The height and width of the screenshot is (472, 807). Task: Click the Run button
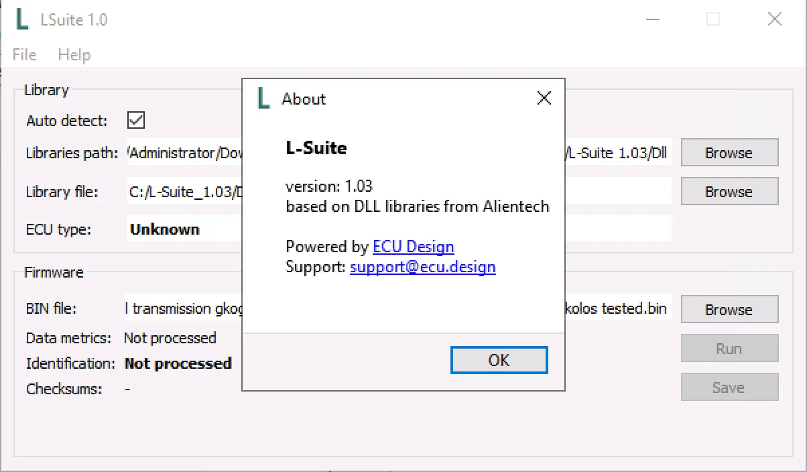tap(729, 348)
